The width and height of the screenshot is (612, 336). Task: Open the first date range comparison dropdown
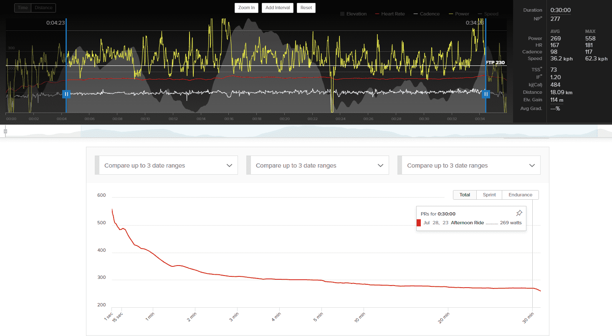(167, 165)
